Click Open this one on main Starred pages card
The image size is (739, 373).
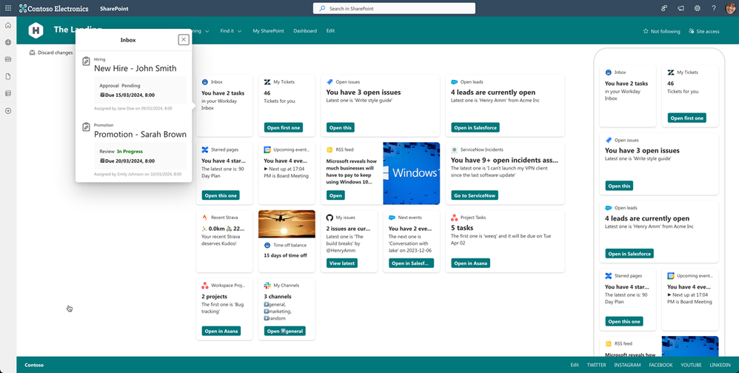(221, 195)
